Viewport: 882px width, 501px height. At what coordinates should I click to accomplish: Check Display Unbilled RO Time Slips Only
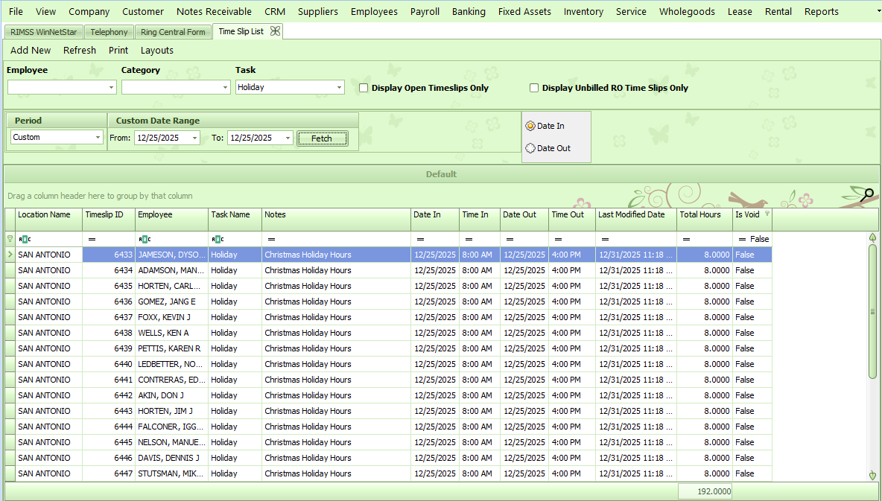[534, 88]
